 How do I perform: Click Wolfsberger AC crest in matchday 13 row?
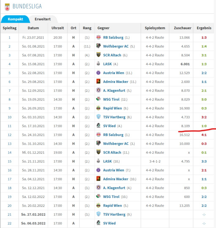(98, 143)
